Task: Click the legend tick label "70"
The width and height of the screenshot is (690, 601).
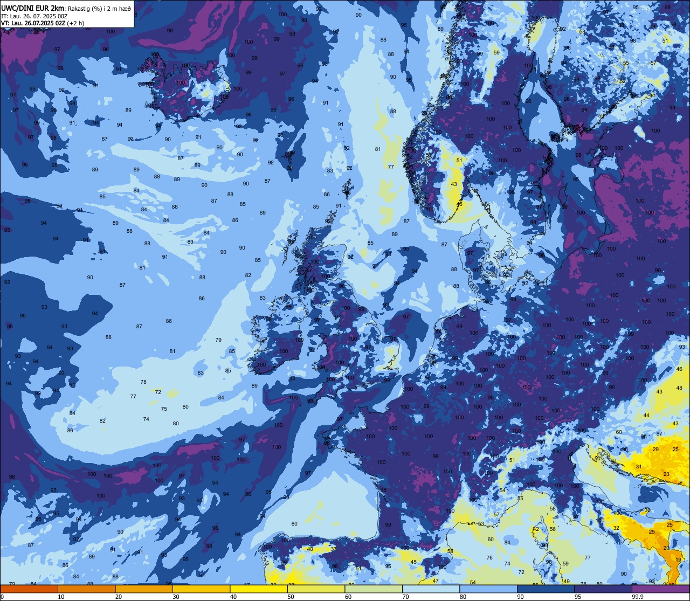Action: tap(405, 597)
